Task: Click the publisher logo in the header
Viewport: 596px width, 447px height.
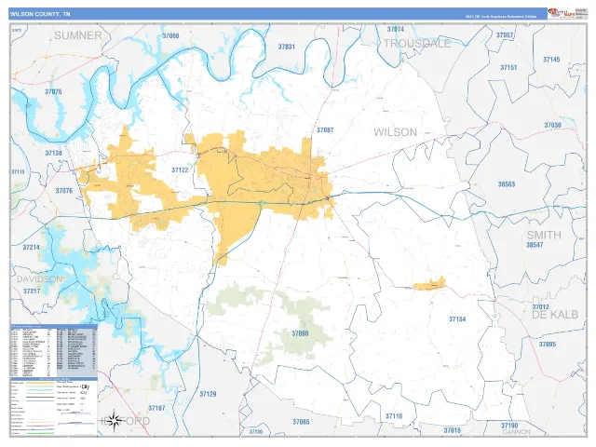Action: pyautogui.click(x=561, y=13)
